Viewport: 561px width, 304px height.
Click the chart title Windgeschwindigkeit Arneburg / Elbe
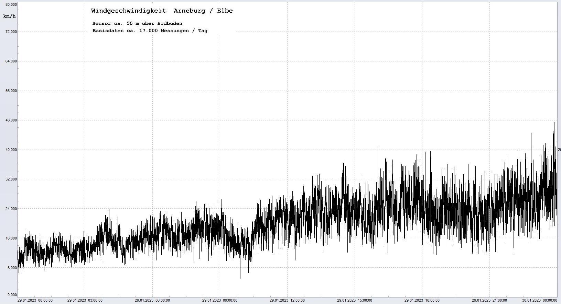click(162, 11)
